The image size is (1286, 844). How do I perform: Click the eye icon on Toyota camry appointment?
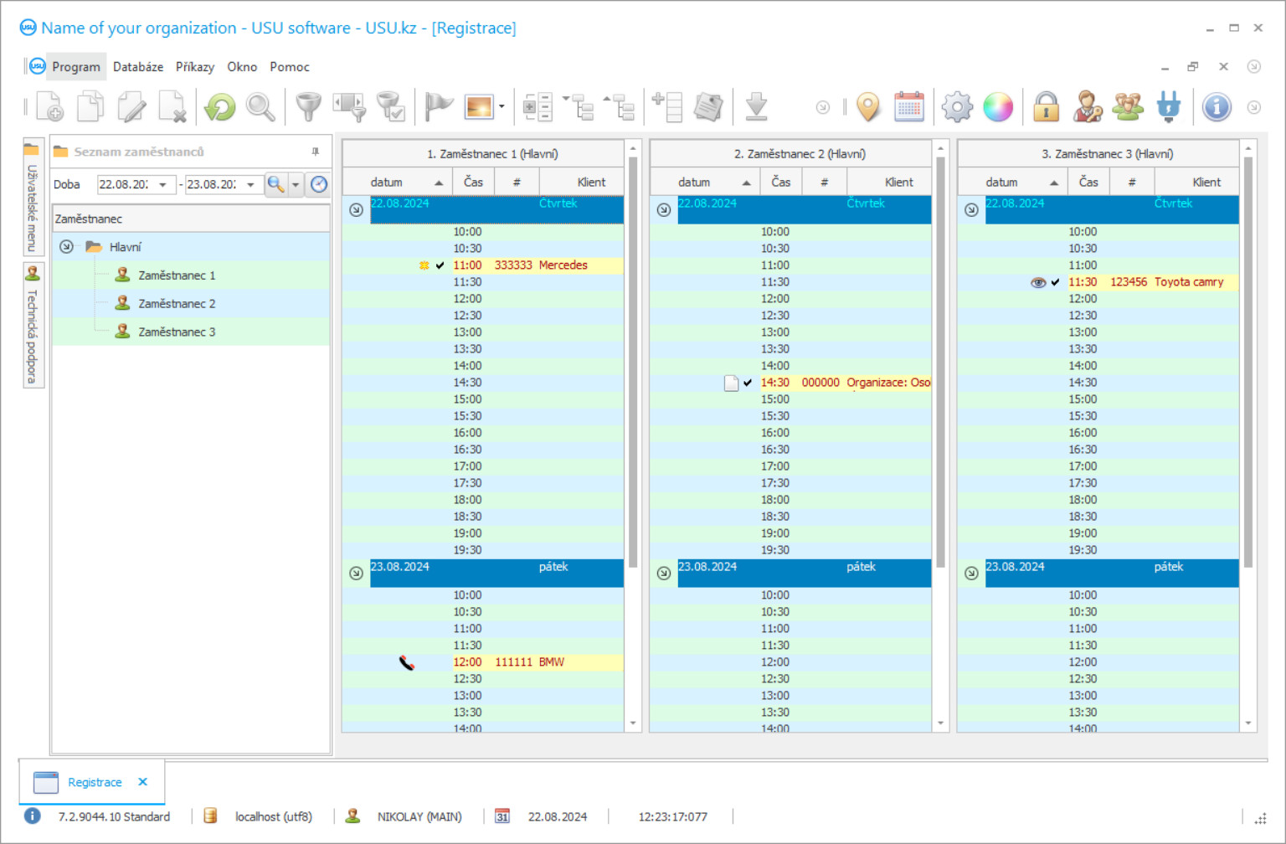(x=1038, y=282)
